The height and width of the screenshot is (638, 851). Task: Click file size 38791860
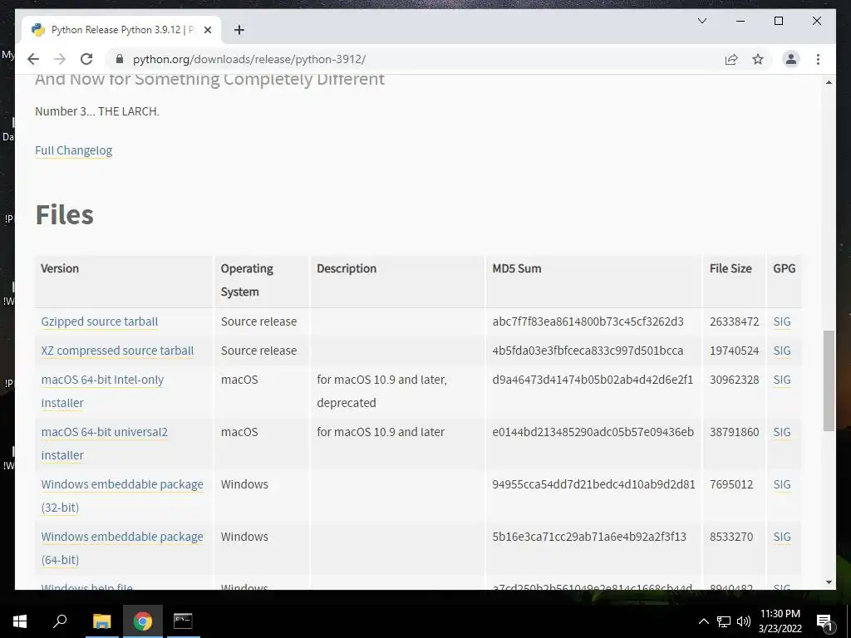point(735,432)
